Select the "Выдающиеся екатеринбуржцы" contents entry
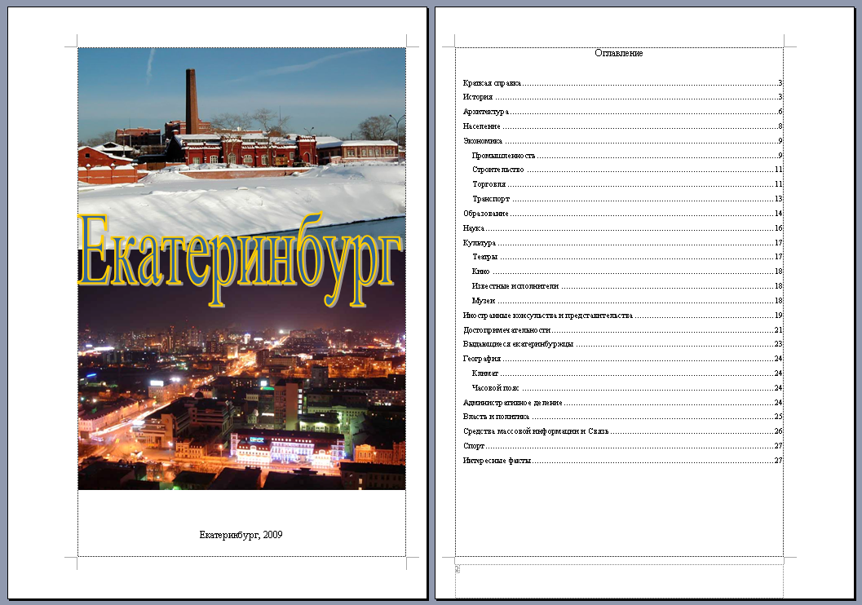The image size is (862, 605). 622,344
